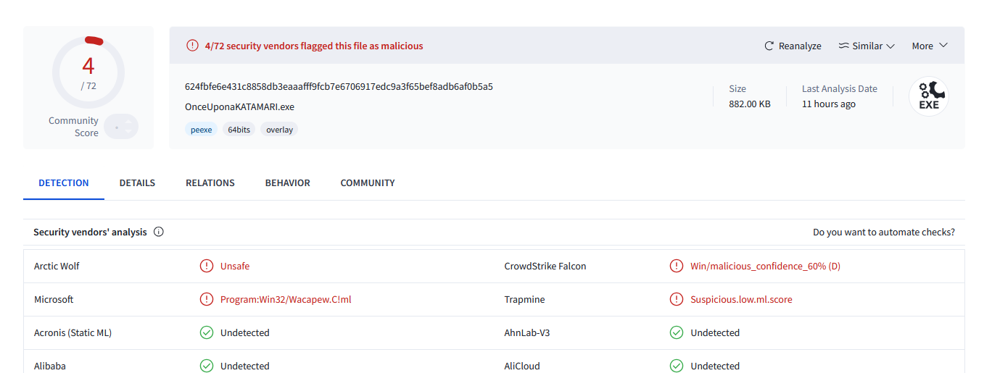Select the BEHAVIOR tab
Screen dimensions: 992x373
pos(288,183)
